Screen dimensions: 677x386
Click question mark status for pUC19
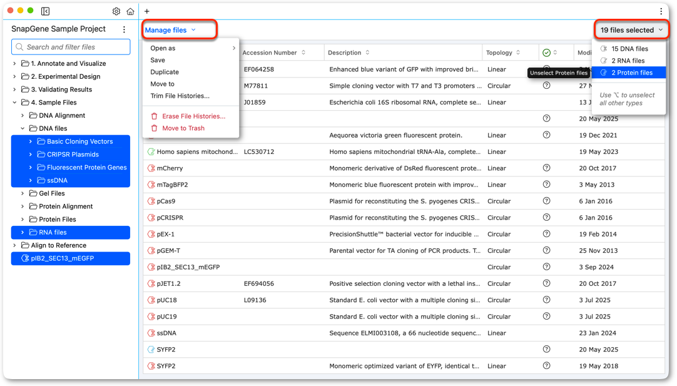pos(547,316)
